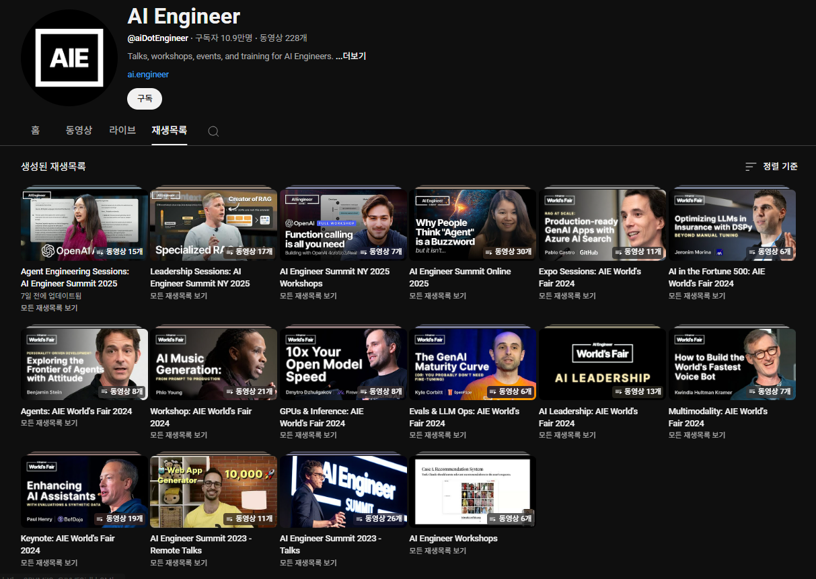Switch to the 동영상 tab
Screen dimensions: 816x579
pos(79,130)
